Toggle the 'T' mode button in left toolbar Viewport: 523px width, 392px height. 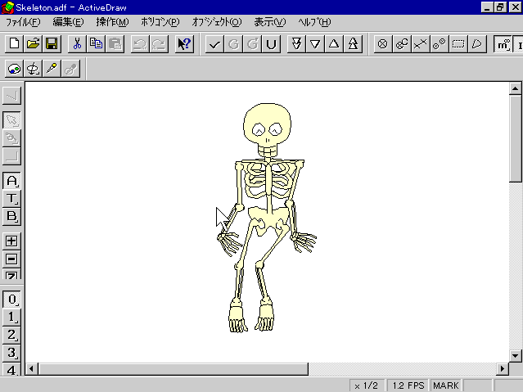[11, 199]
